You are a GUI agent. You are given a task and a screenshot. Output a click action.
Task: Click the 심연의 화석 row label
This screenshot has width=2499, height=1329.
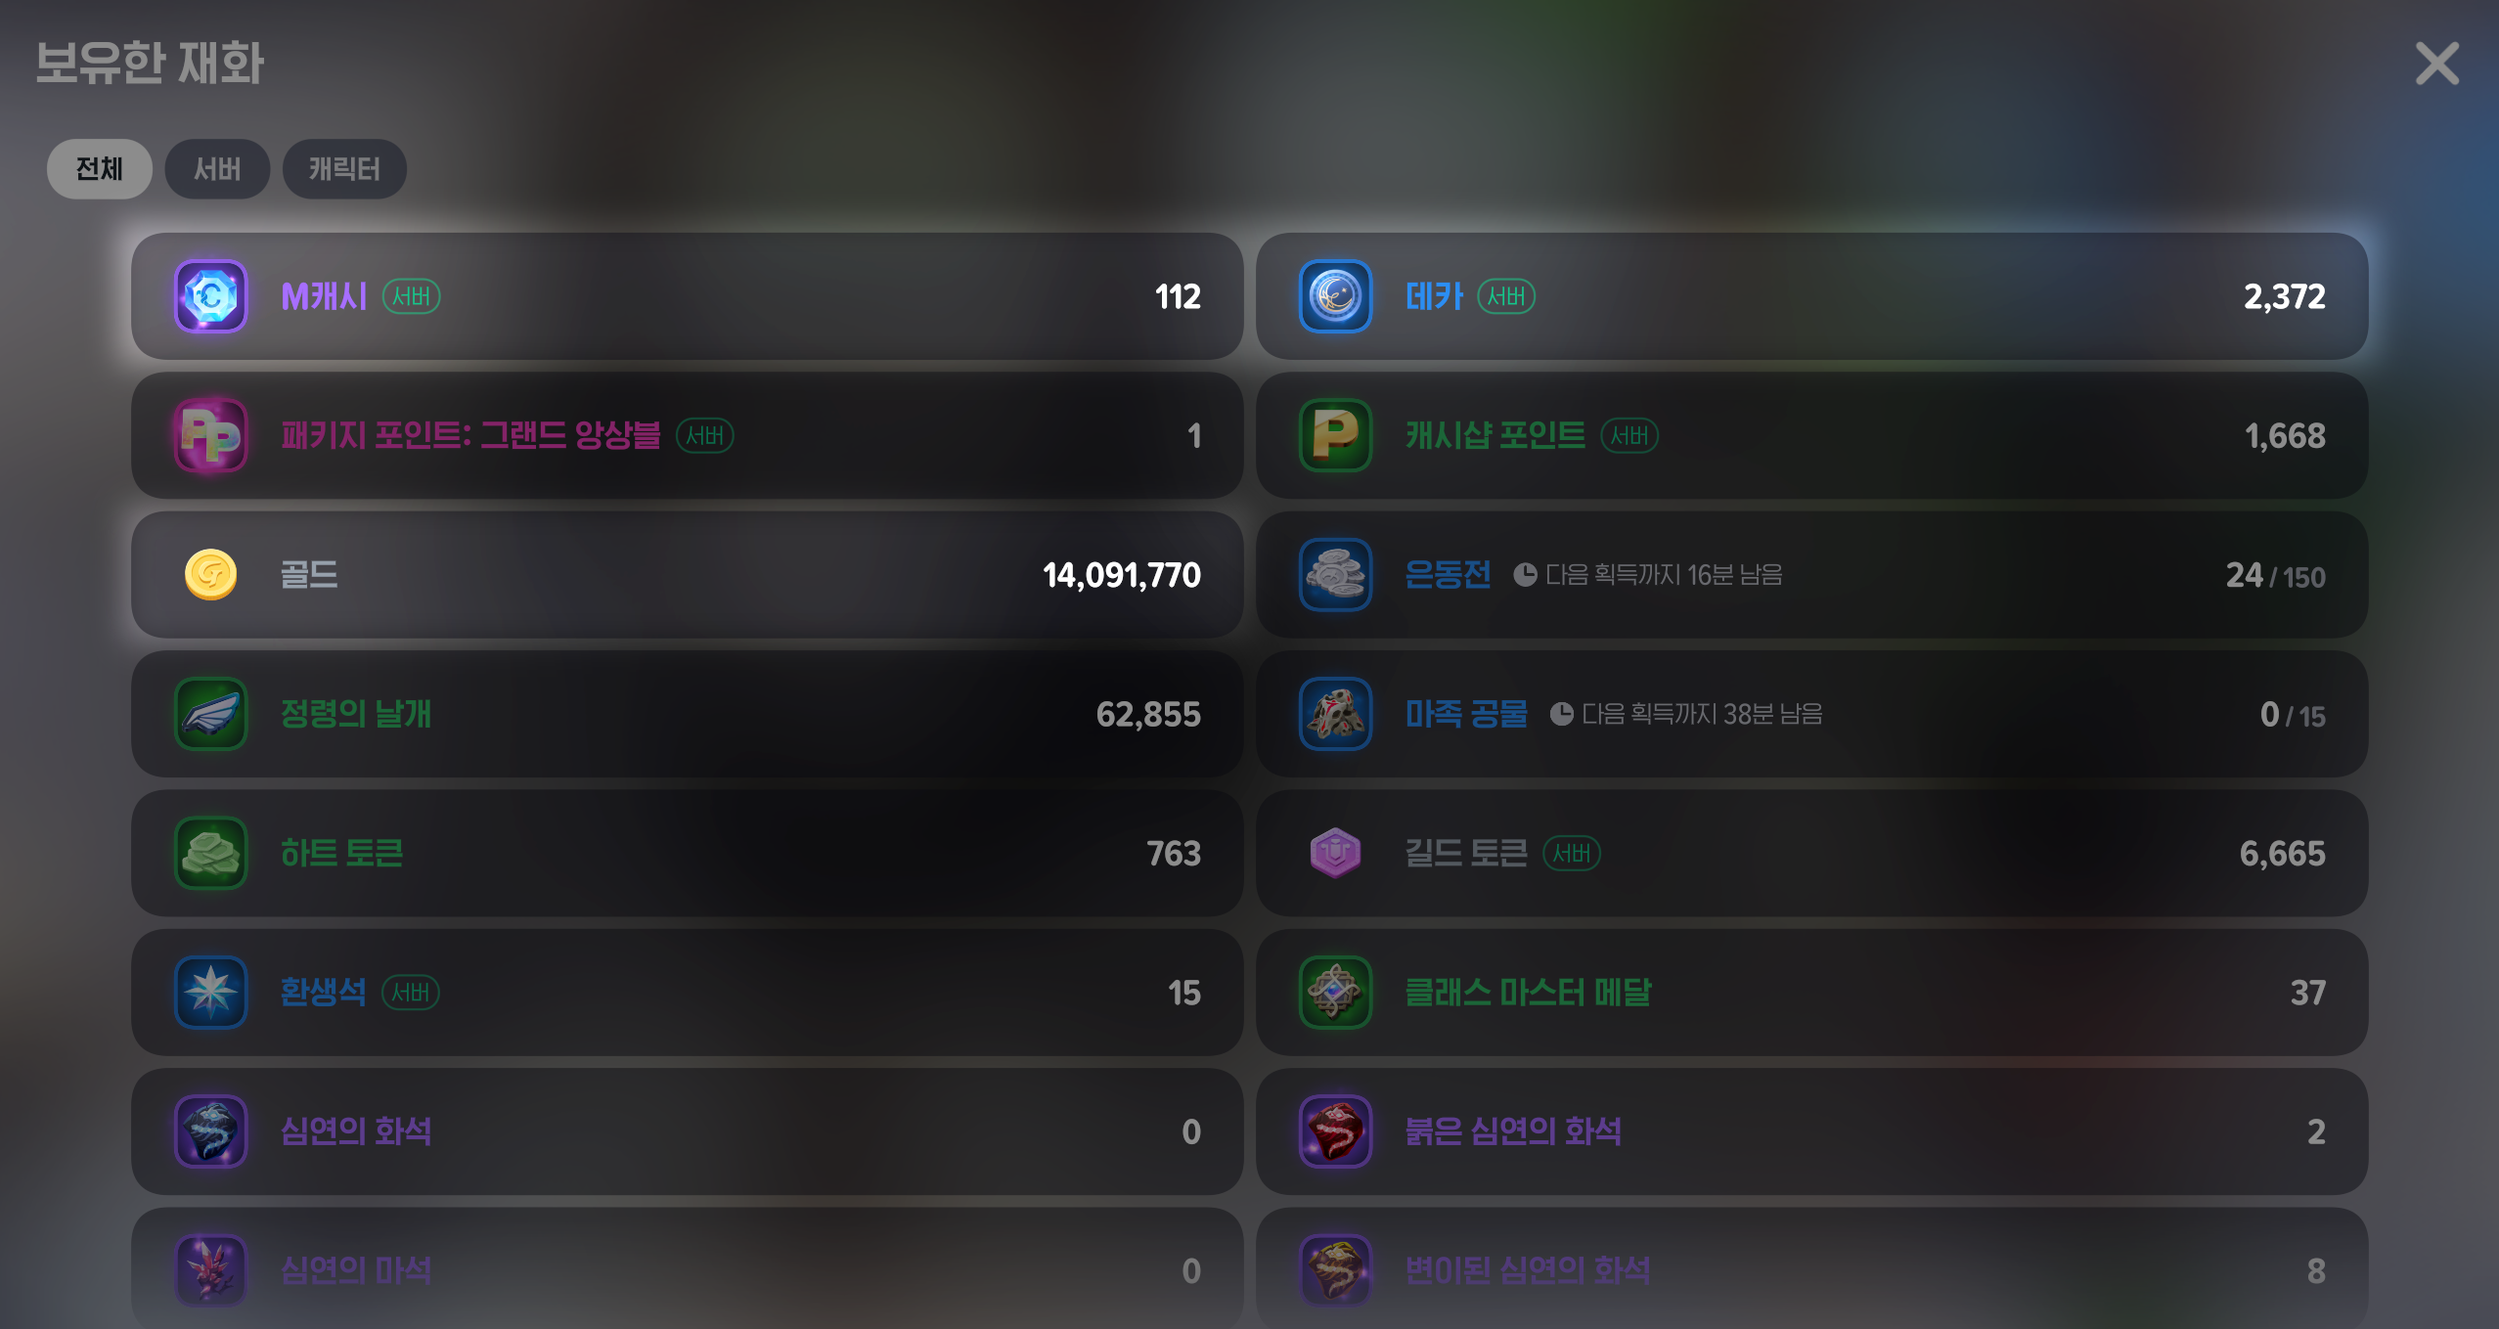pyautogui.click(x=356, y=1131)
